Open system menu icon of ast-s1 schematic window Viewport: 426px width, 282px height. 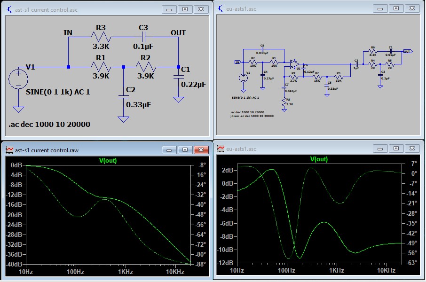point(9,9)
